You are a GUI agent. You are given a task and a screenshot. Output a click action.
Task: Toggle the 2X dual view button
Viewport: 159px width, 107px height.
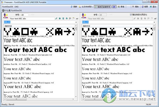(114, 7)
